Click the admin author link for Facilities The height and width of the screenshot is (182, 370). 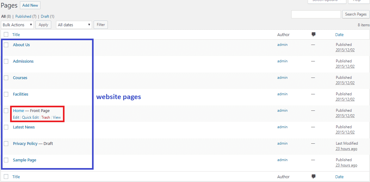pyautogui.click(x=282, y=94)
